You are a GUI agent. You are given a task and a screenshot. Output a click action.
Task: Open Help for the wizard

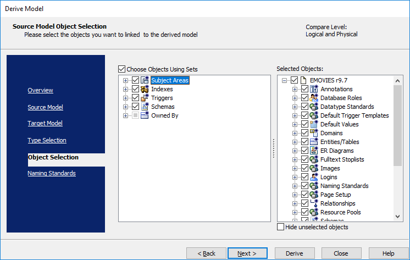click(x=389, y=253)
